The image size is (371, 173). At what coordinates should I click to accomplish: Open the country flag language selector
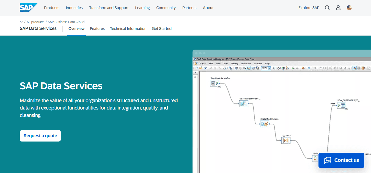[349, 8]
